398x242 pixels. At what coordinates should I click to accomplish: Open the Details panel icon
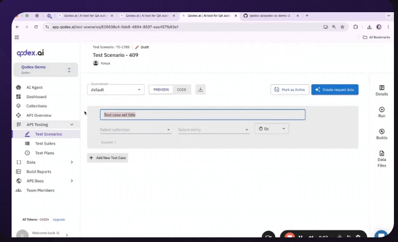[382, 89]
